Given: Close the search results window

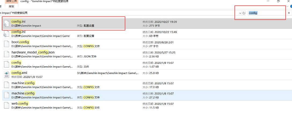Looking at the screenshot, I should coord(289,1).
